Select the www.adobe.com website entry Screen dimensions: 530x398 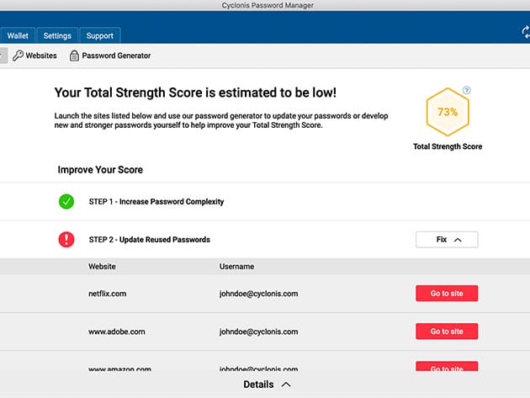[x=116, y=332]
